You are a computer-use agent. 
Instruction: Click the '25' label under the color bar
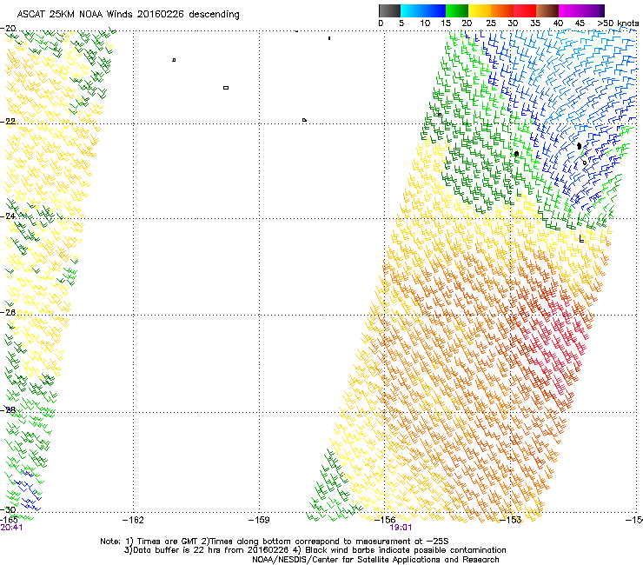491,23
